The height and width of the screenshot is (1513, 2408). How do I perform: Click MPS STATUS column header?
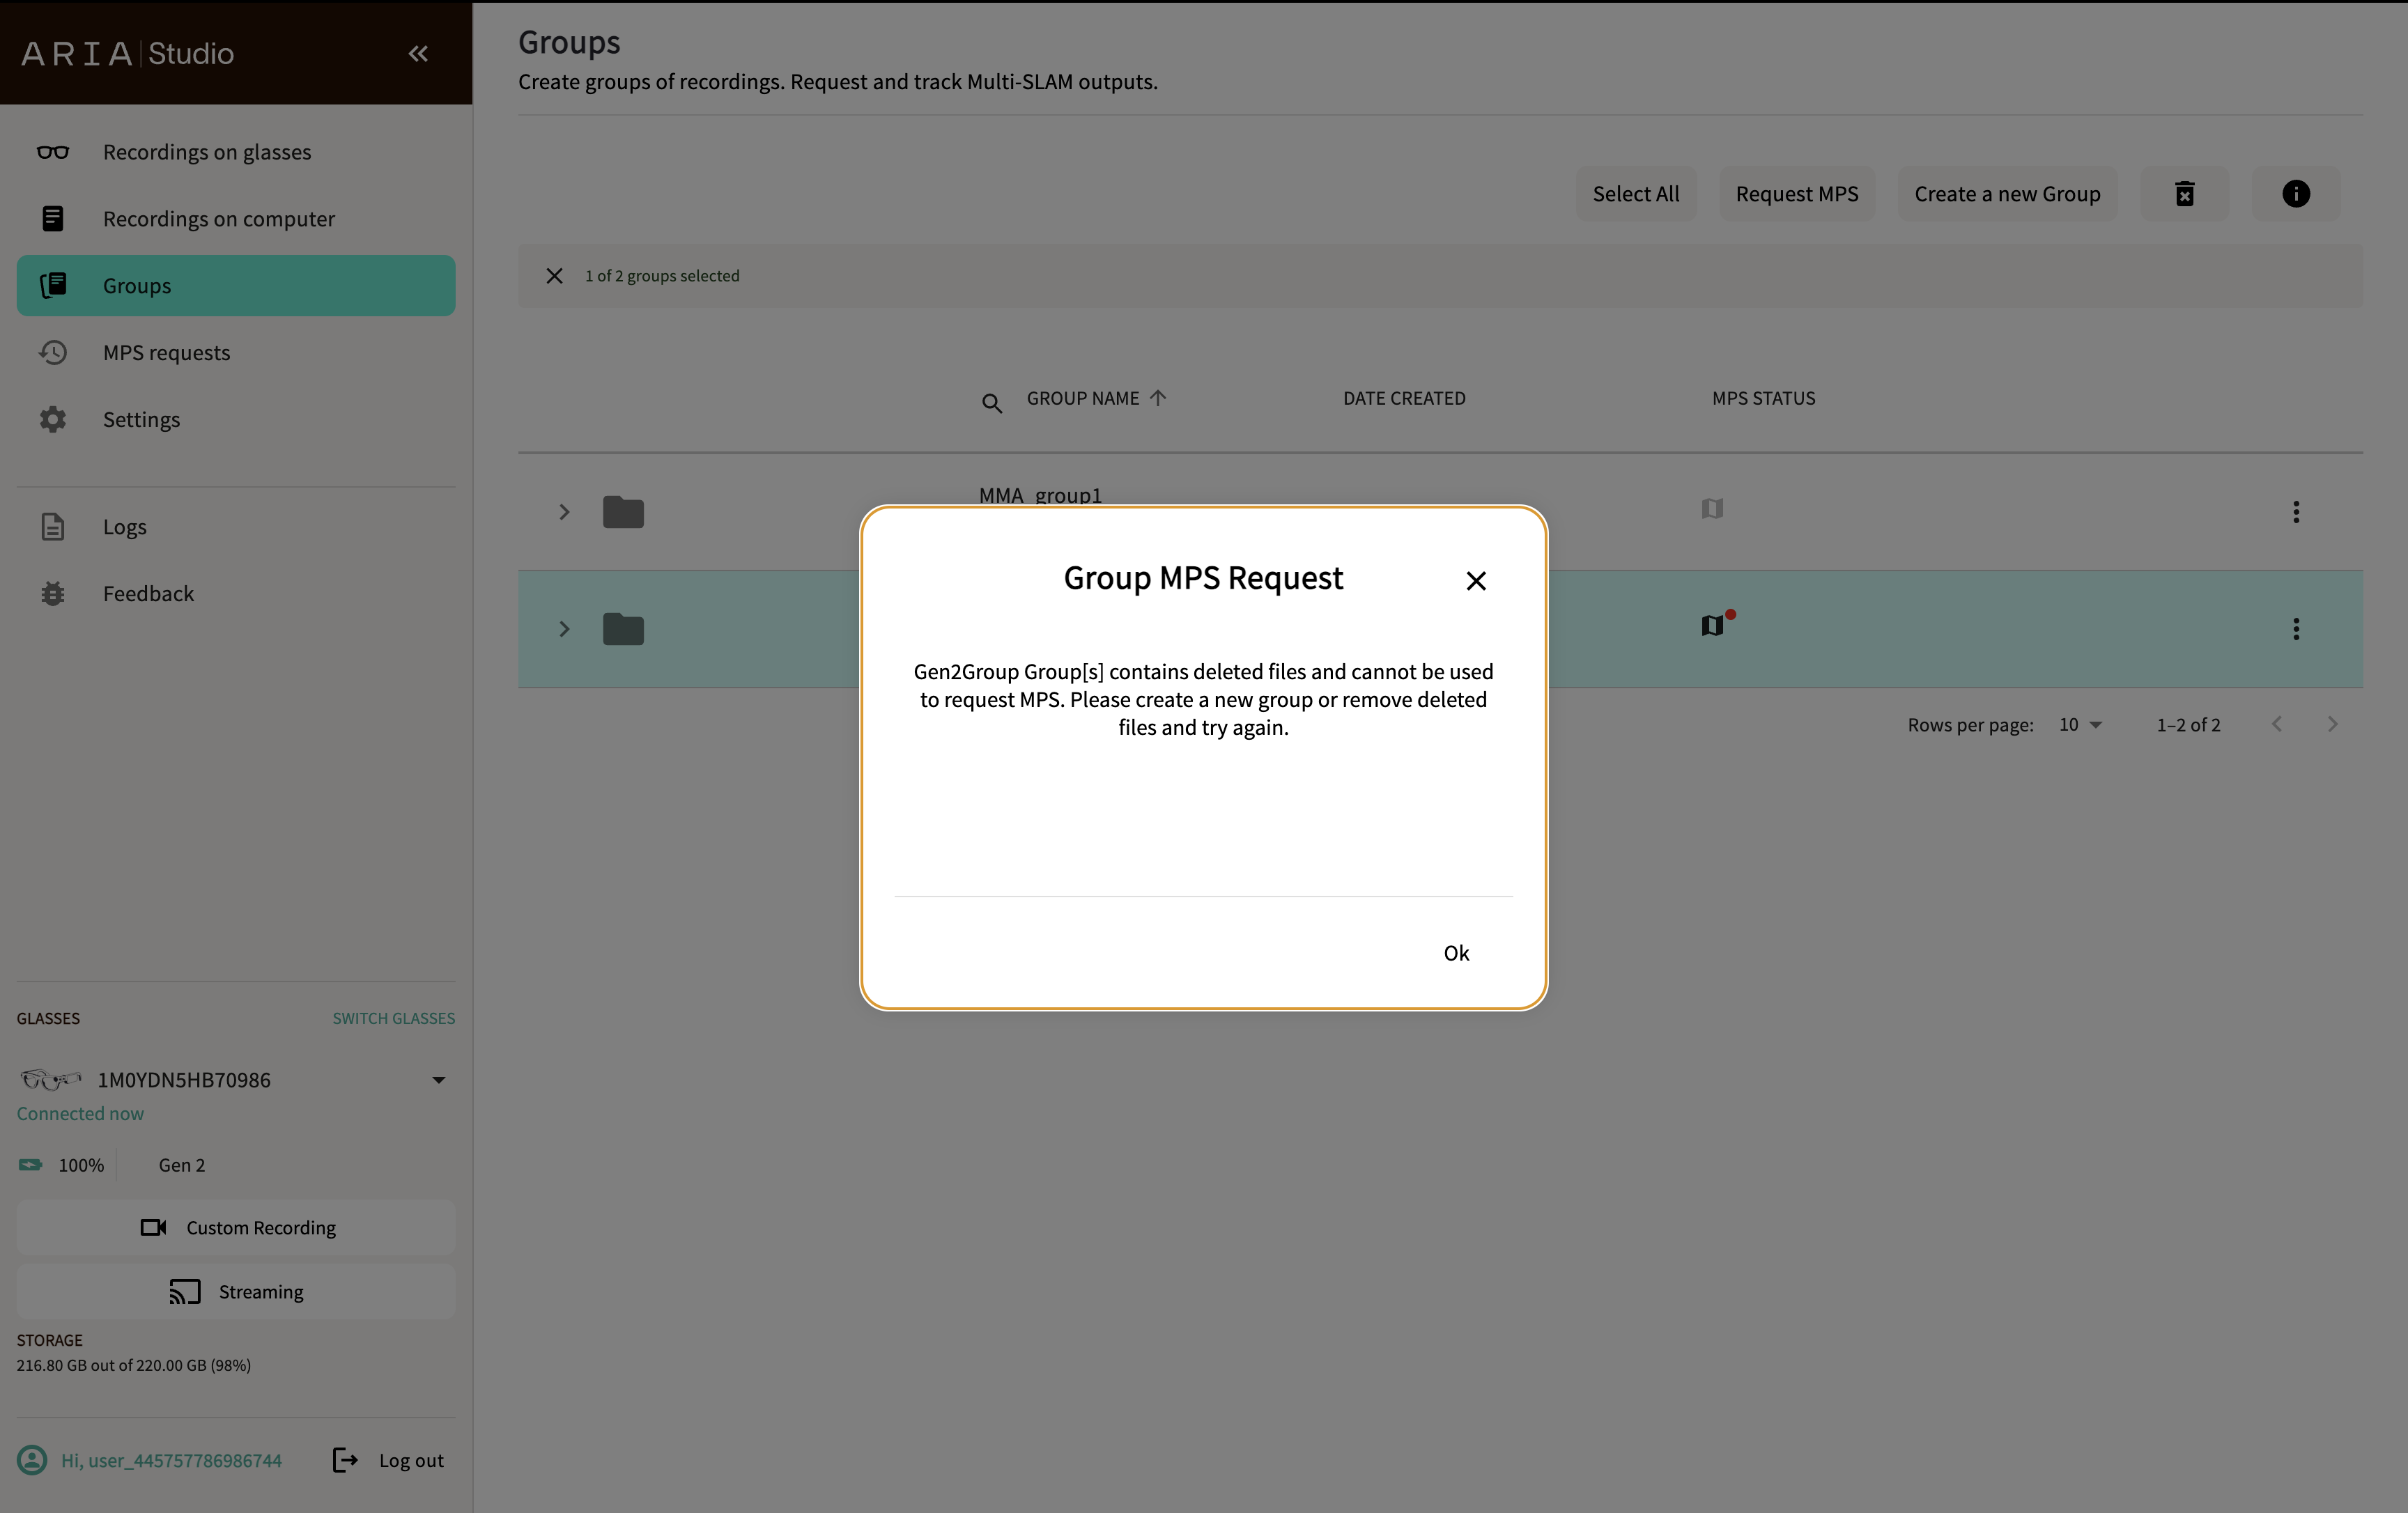1763,398
